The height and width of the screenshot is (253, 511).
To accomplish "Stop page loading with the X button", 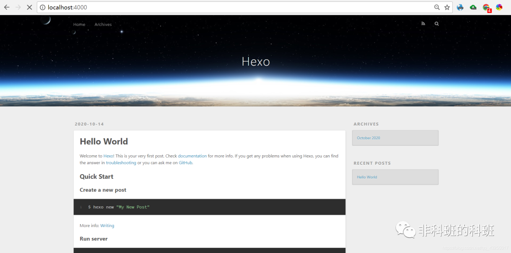I will tap(29, 7).
